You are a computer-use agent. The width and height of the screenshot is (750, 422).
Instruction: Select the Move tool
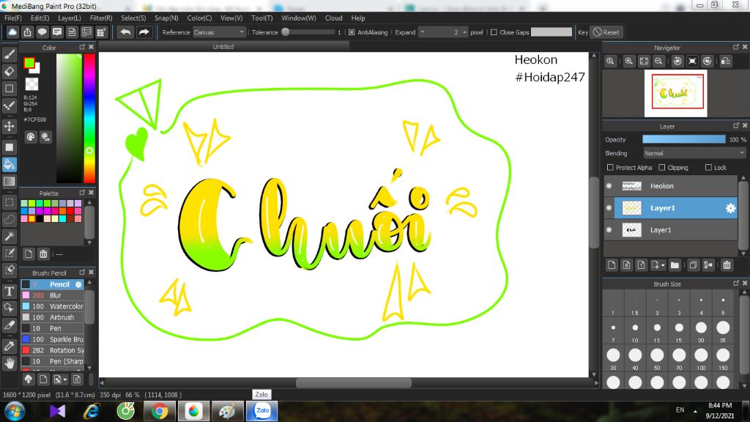coord(9,126)
